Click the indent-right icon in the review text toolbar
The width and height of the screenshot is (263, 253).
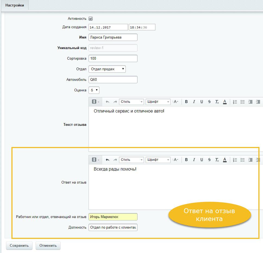(x=251, y=102)
